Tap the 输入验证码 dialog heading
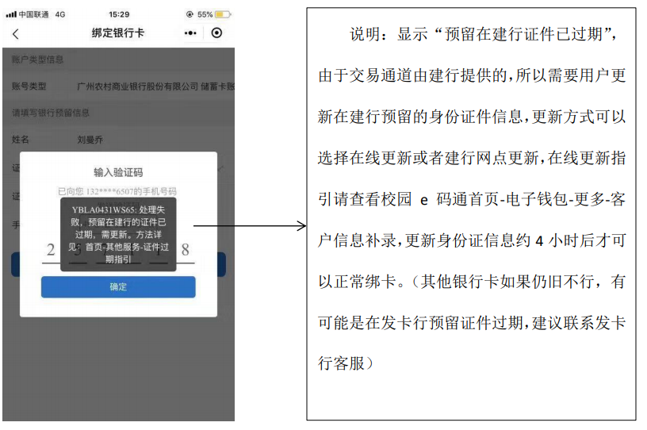 (x=118, y=172)
